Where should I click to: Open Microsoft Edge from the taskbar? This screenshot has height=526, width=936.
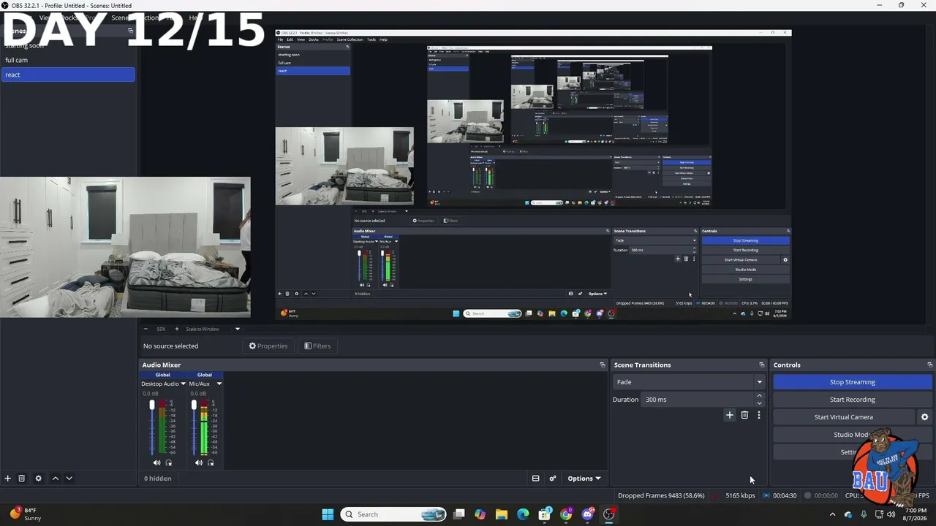click(523, 514)
